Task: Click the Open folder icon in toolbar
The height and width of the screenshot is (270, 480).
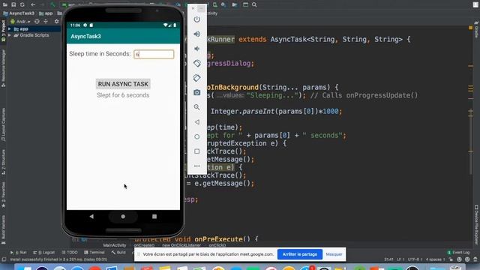Action: tap(5, 4)
